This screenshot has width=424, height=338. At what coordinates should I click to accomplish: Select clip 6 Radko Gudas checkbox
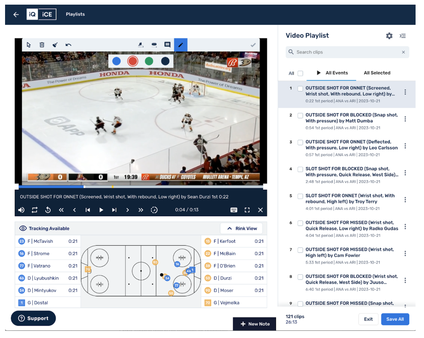click(300, 223)
